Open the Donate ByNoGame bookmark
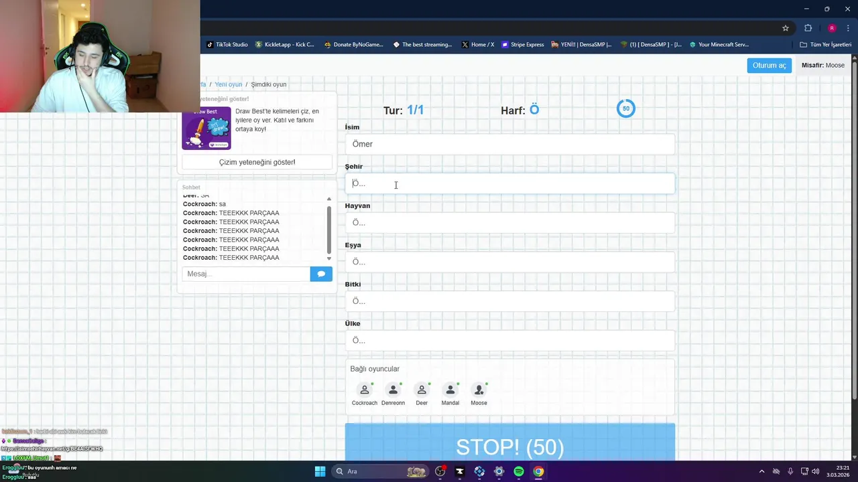This screenshot has height=482, width=858. (x=353, y=45)
